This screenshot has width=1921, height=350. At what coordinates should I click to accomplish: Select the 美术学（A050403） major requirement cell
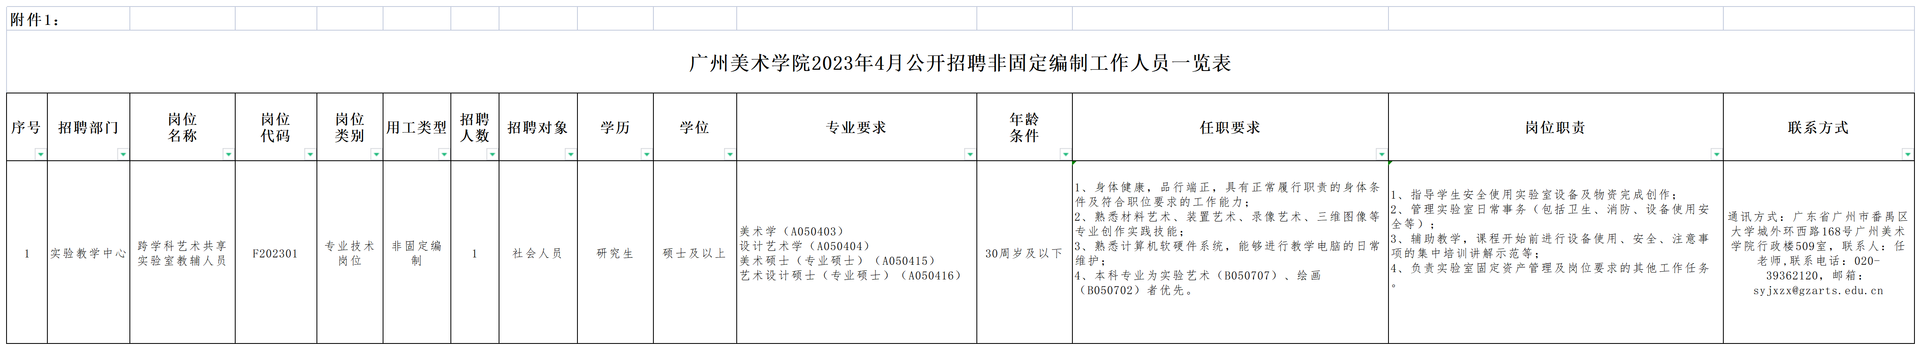[x=857, y=253]
